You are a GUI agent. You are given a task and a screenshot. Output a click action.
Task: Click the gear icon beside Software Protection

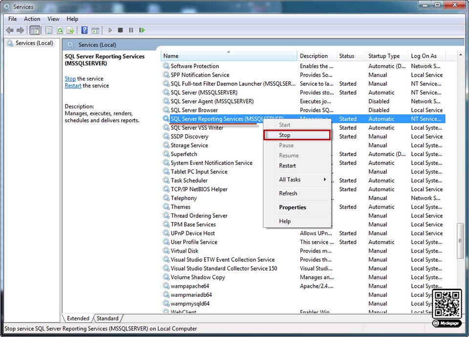(x=166, y=66)
